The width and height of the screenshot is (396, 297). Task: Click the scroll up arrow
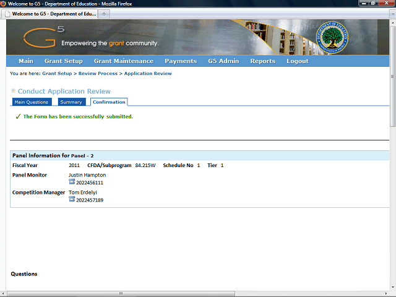coord(393,23)
